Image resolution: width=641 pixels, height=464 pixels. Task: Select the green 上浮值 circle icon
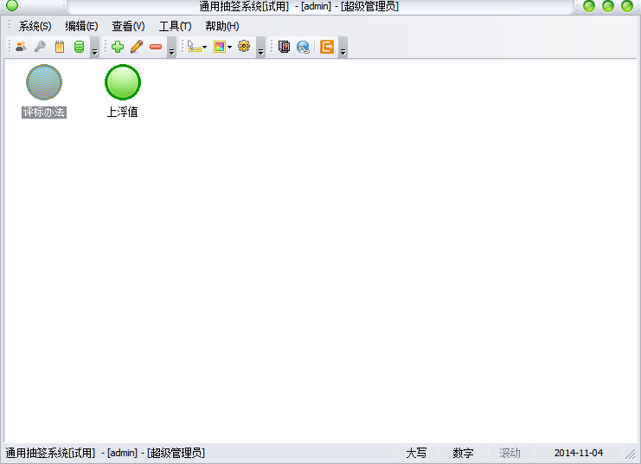(x=123, y=82)
